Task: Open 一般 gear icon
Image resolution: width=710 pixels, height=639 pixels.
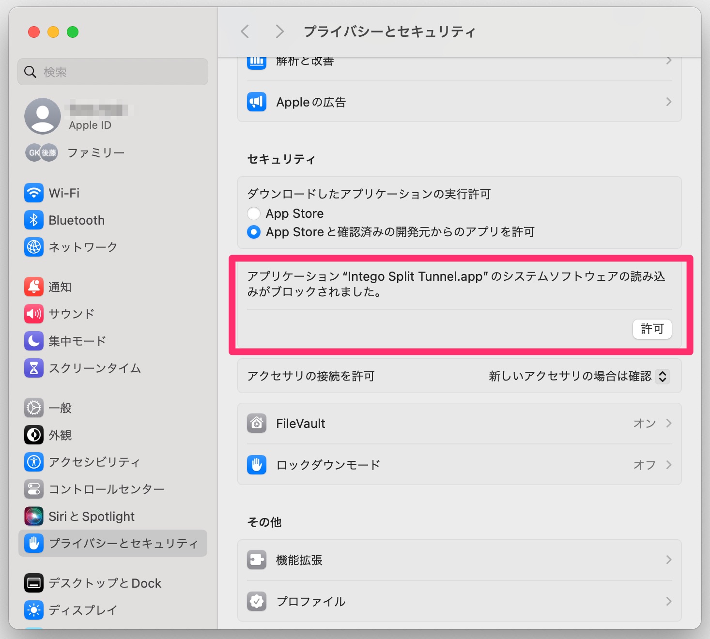Action: click(34, 408)
